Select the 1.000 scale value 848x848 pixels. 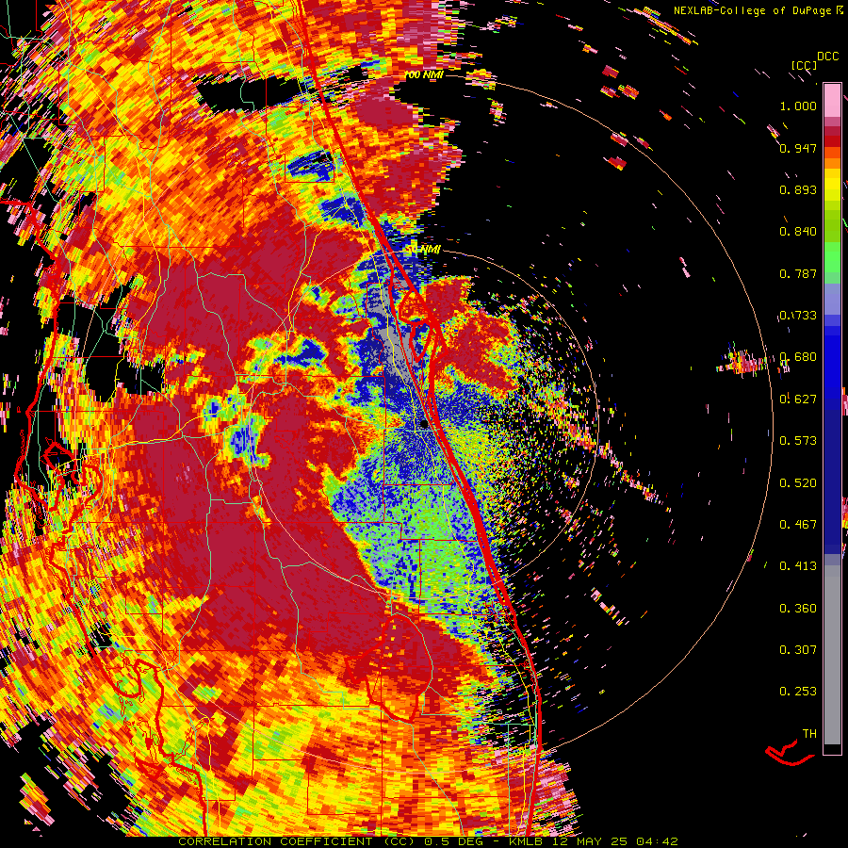(x=798, y=106)
